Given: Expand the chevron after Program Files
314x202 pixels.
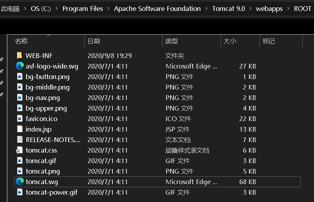Looking at the screenshot, I should coord(108,9).
